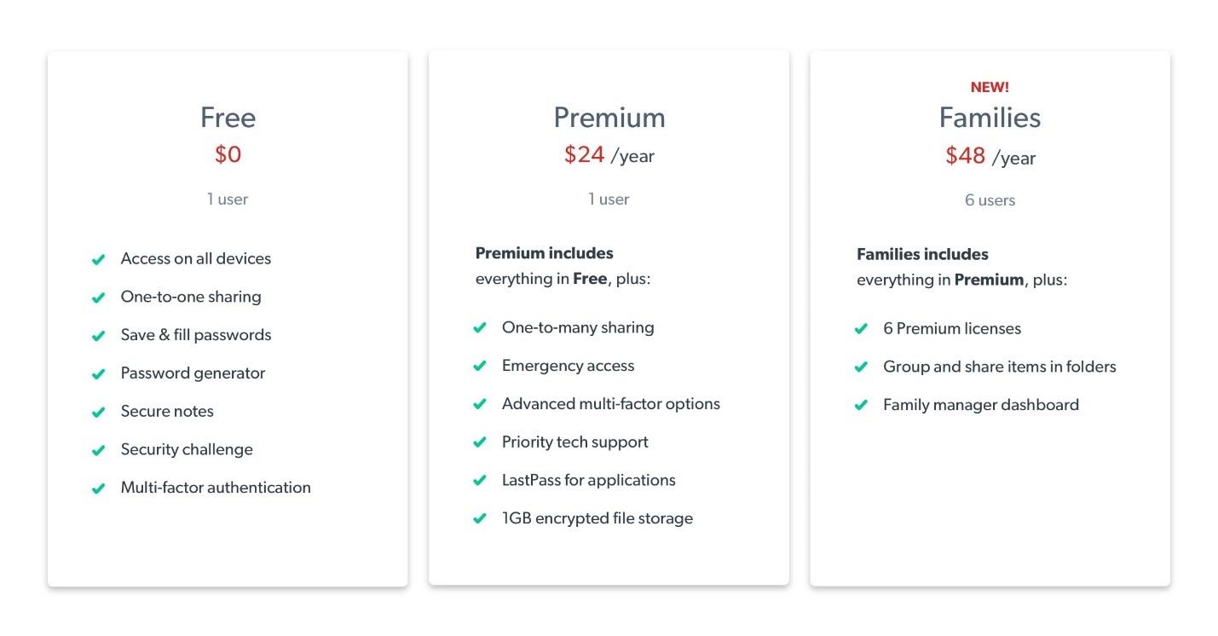Click the LastPass for applications feature
This screenshot has height=636, width=1218.
tap(588, 480)
